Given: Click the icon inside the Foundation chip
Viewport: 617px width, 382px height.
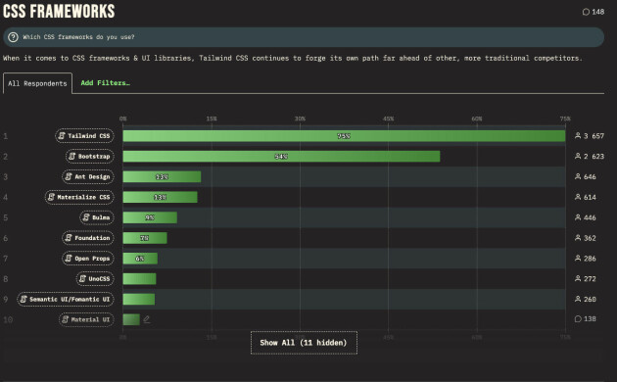Looking at the screenshot, I should pos(69,238).
